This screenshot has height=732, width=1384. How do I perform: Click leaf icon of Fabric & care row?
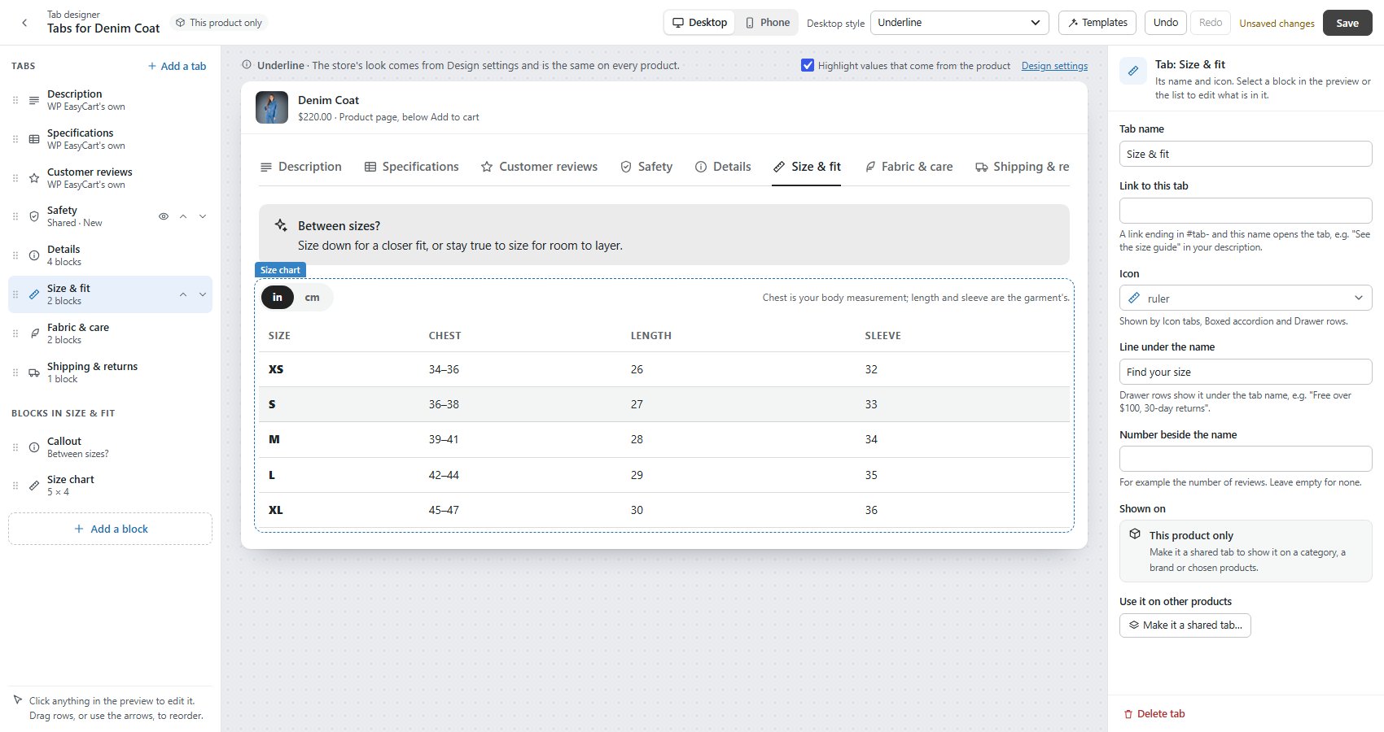tap(34, 333)
